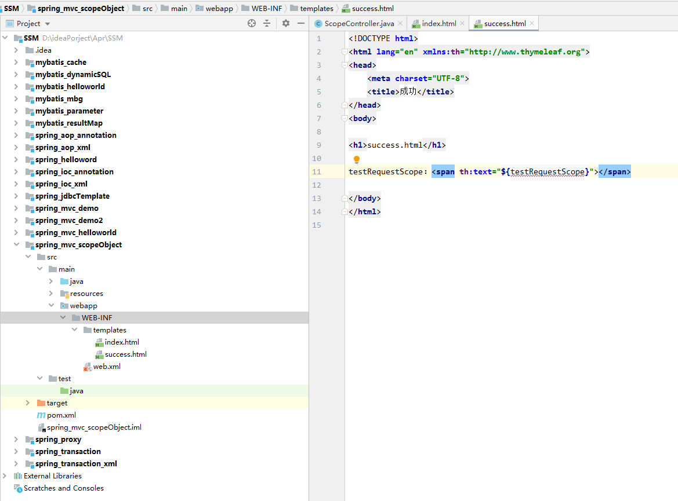
Task: Close the ScopeController.java tab
Action: (x=400, y=23)
